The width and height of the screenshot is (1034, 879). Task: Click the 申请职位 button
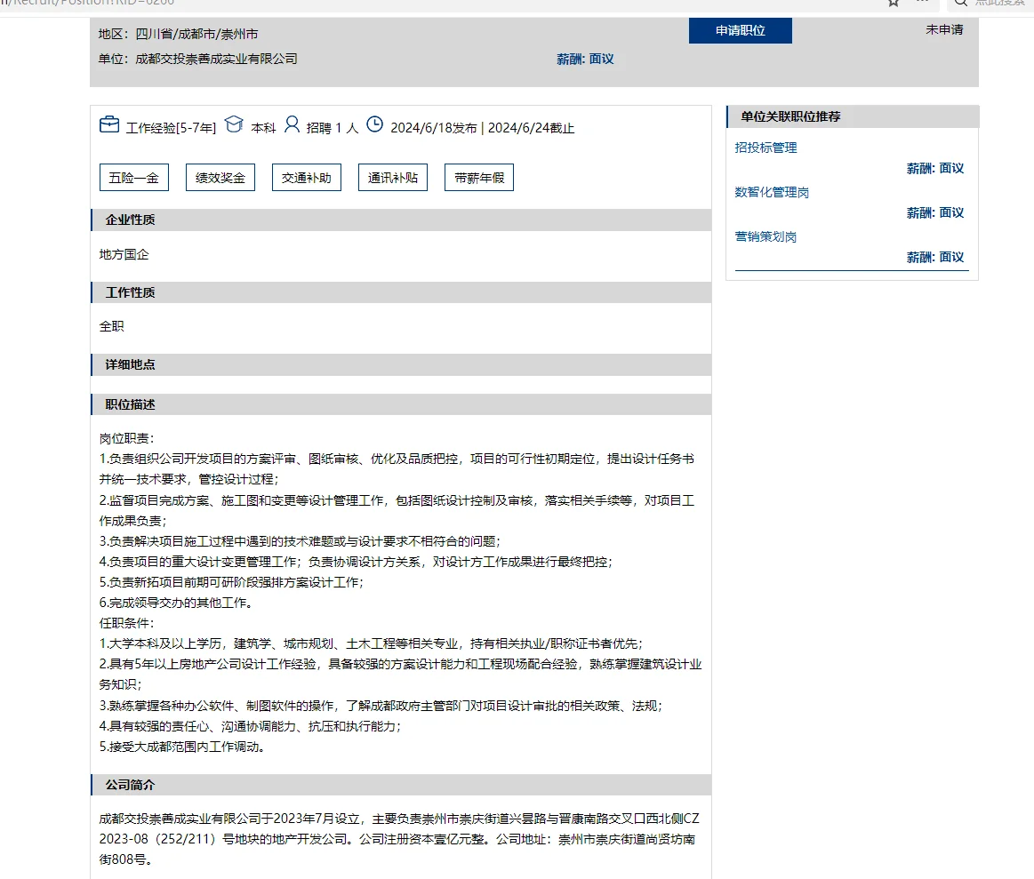(x=740, y=30)
